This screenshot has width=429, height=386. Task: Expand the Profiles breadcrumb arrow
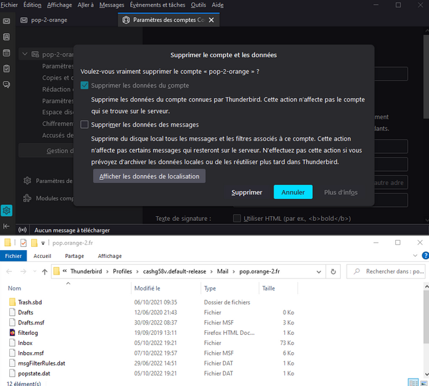[137, 271]
